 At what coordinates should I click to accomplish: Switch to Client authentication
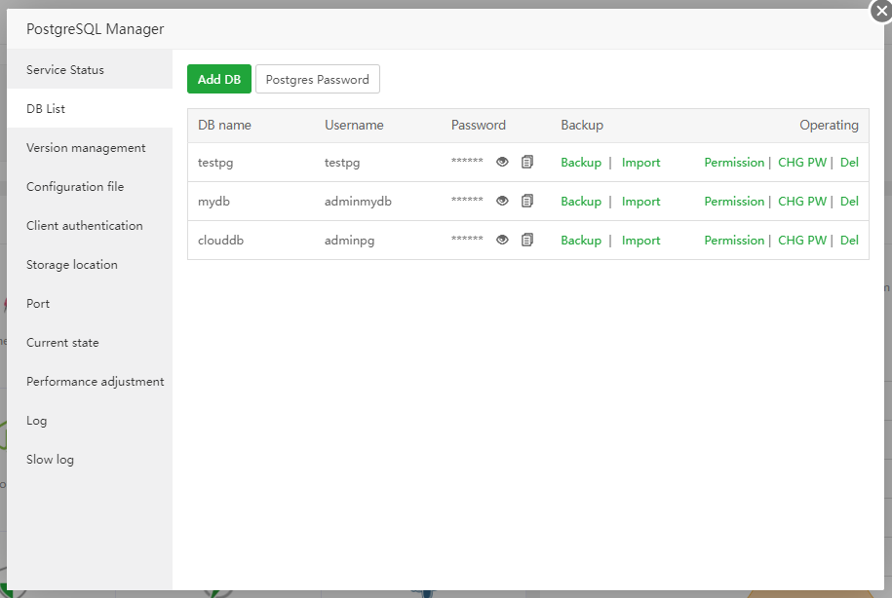(x=90, y=226)
